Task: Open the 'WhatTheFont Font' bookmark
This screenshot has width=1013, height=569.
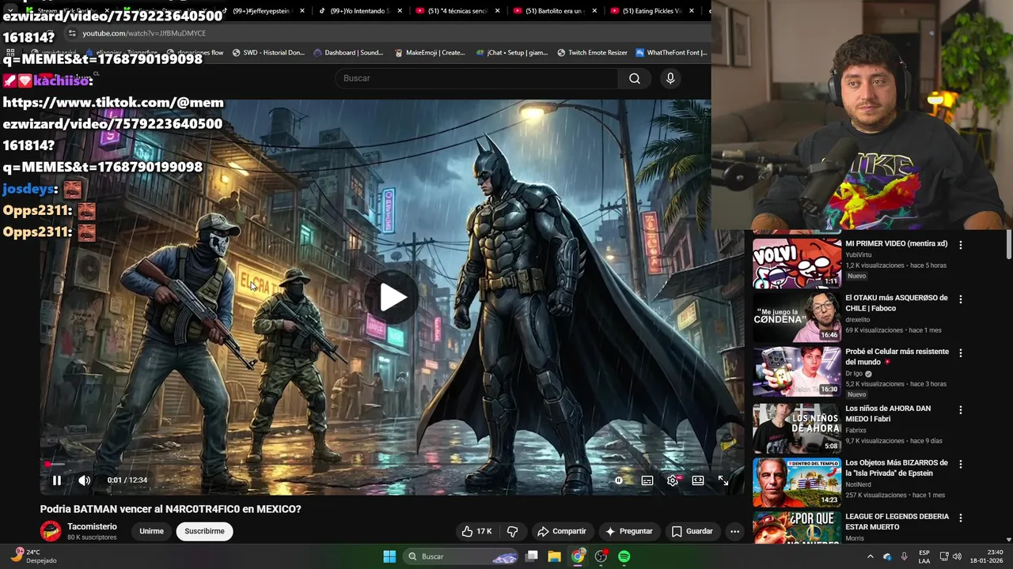Action: [671, 53]
